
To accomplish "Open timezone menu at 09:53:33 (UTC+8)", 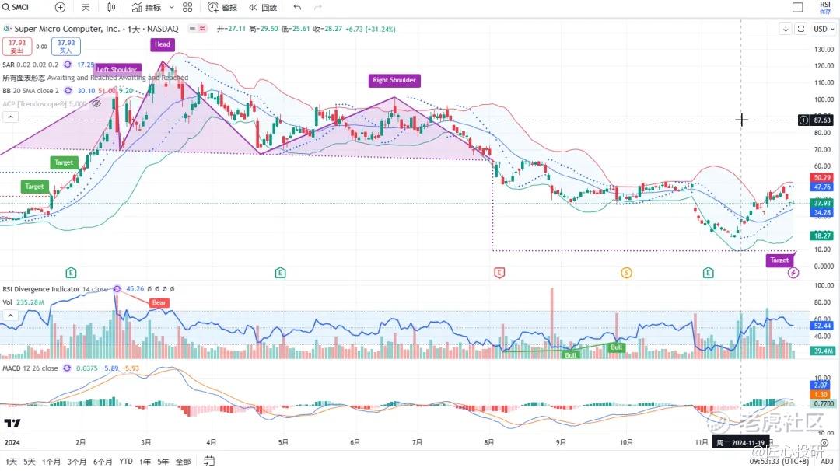I will pos(779,462).
